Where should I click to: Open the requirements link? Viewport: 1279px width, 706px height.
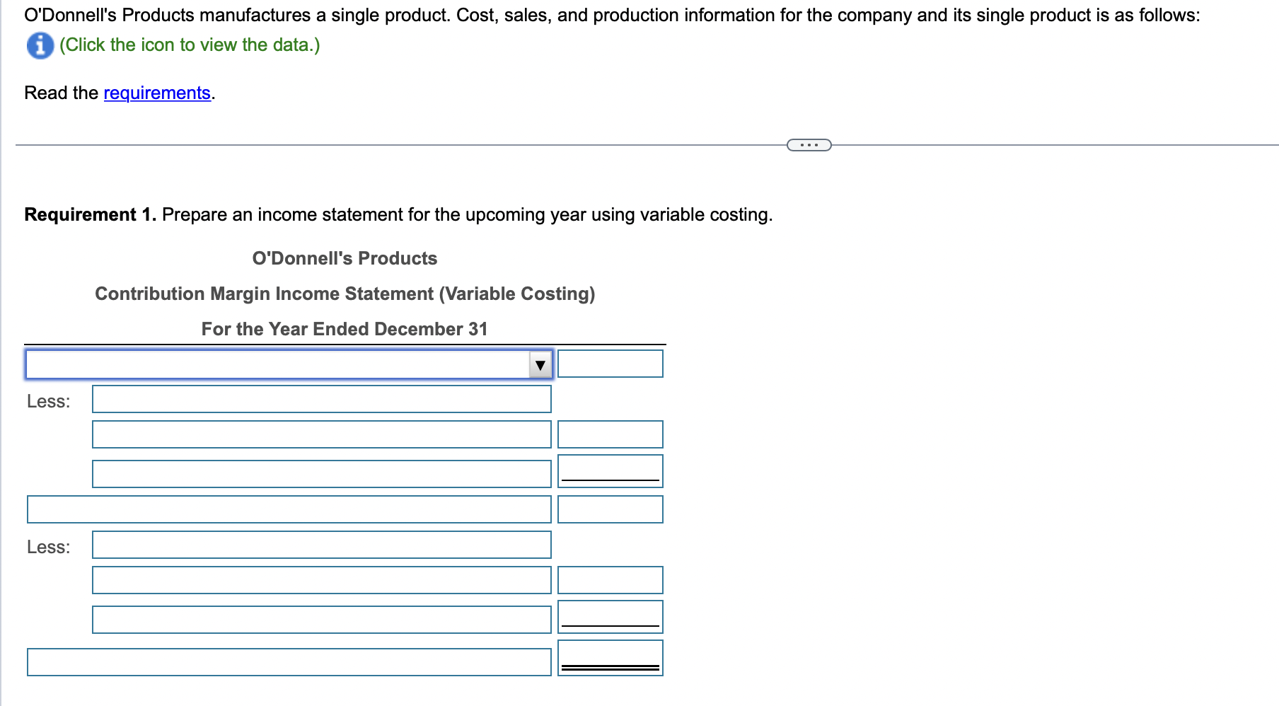[x=157, y=93]
